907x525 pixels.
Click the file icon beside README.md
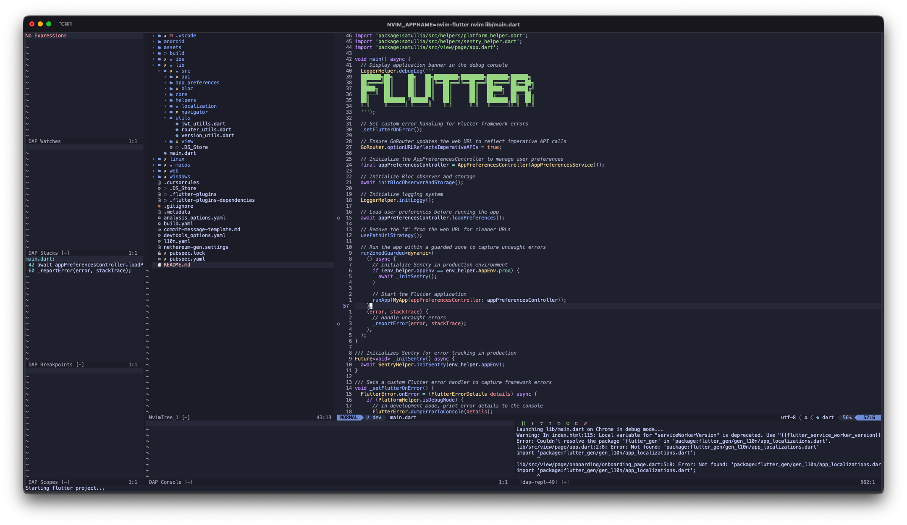[159, 265]
